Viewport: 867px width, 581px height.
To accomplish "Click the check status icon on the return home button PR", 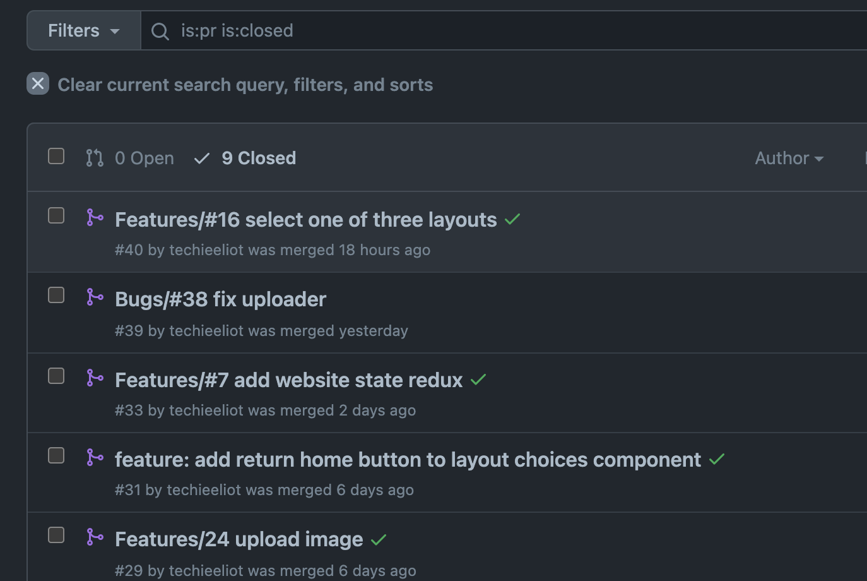I will 717,459.
